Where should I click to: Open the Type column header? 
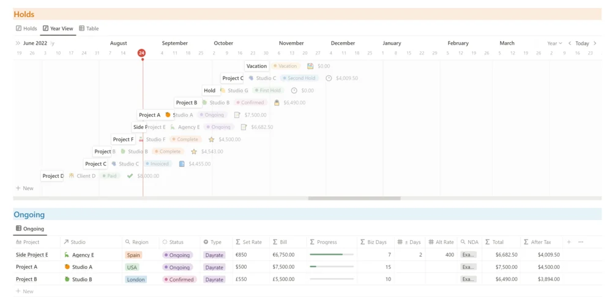coord(217,242)
